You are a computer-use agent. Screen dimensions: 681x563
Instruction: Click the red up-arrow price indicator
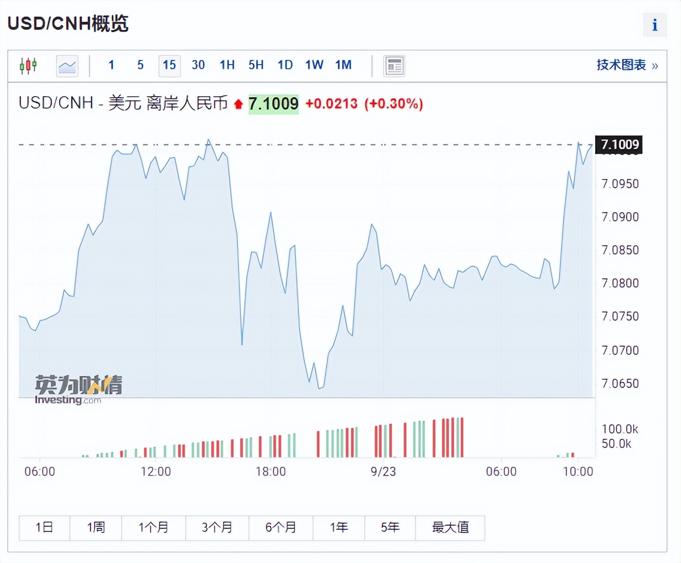pos(238,105)
